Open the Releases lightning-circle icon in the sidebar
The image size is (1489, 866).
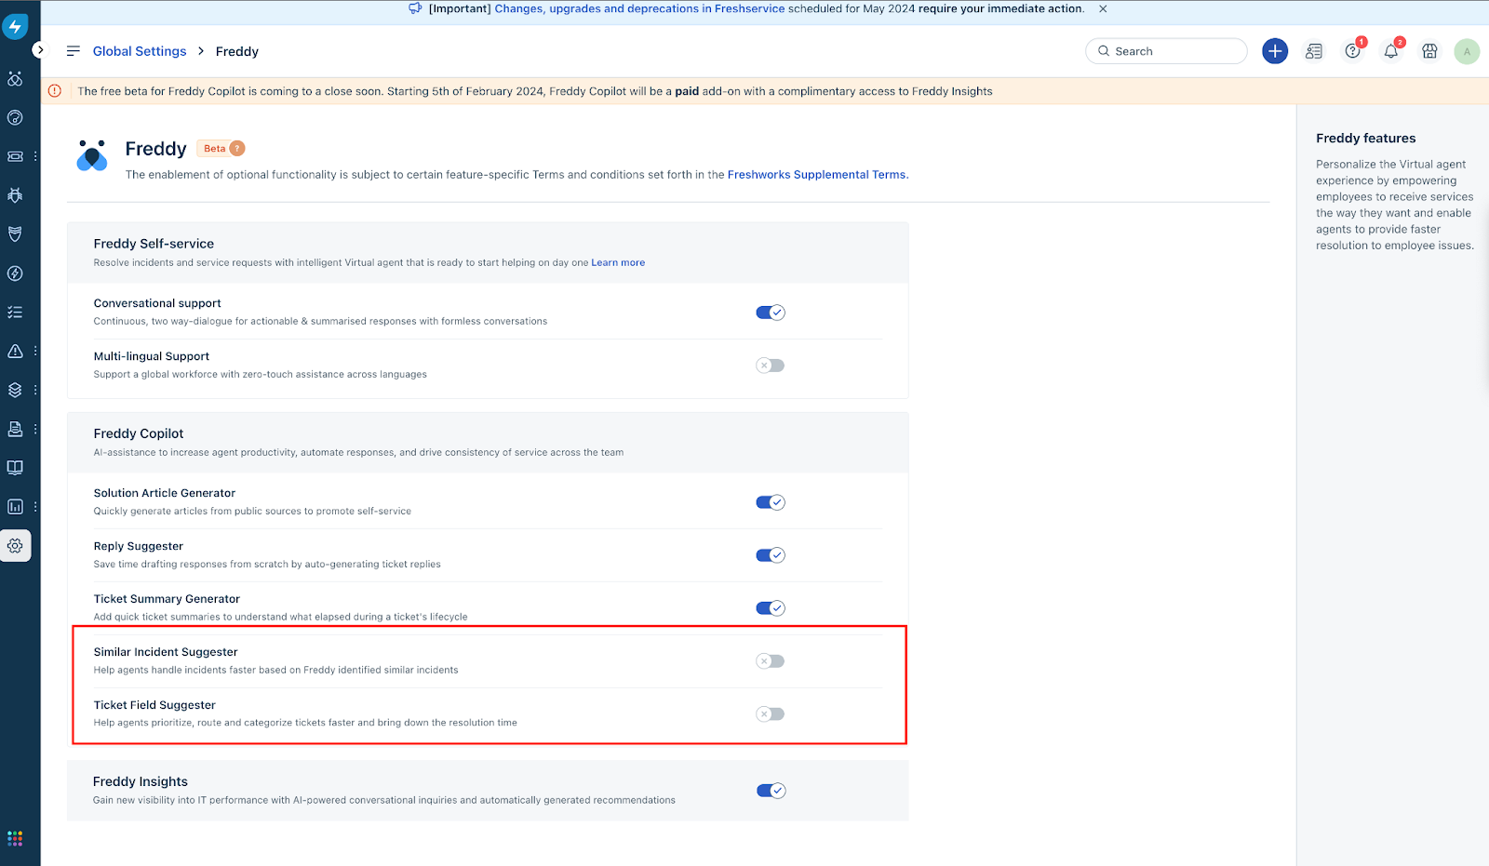coord(15,273)
